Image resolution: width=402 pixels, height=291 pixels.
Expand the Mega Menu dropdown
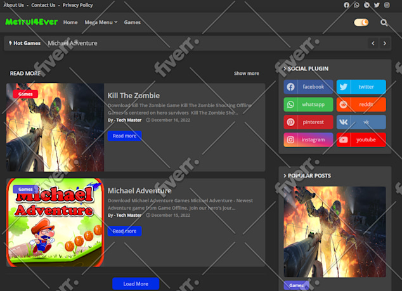point(101,23)
